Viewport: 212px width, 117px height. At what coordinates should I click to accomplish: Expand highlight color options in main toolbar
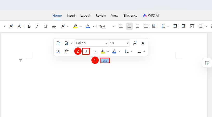[x=81, y=26]
